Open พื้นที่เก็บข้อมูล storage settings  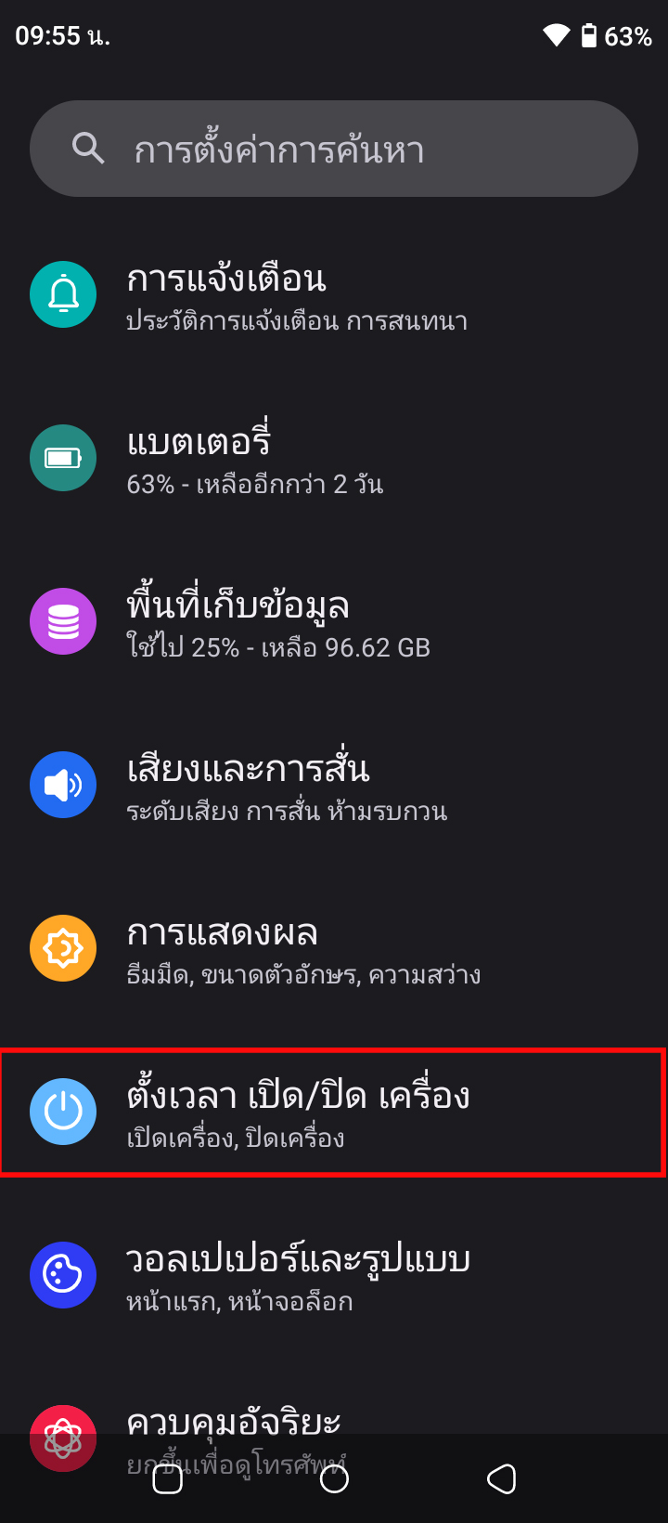click(x=334, y=622)
